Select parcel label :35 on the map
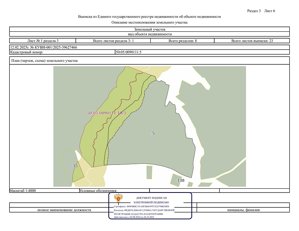The height and width of the screenshot is (231, 299). click(x=74, y=166)
